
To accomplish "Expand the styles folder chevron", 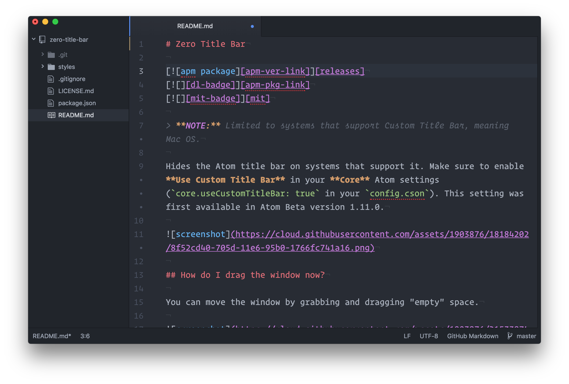I will (x=42, y=66).
